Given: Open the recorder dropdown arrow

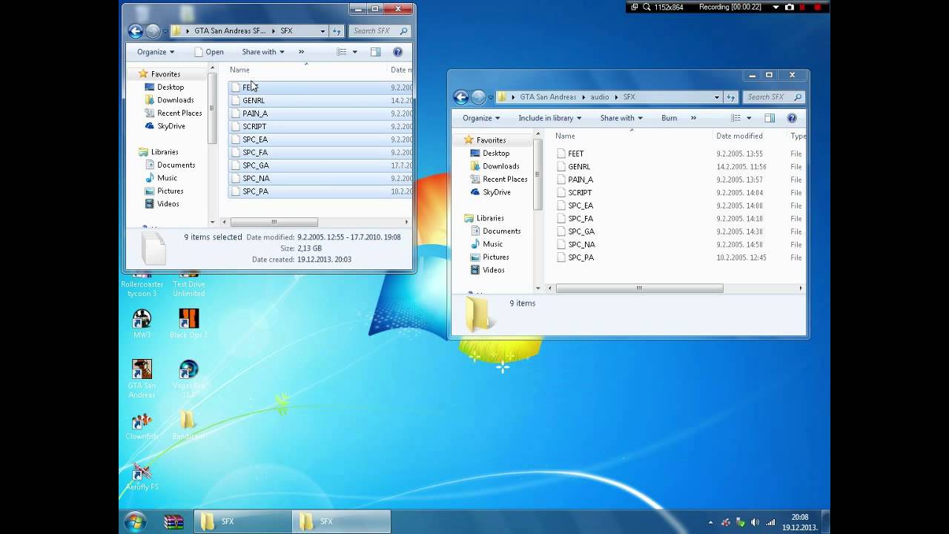Looking at the screenshot, I should click(x=776, y=7).
